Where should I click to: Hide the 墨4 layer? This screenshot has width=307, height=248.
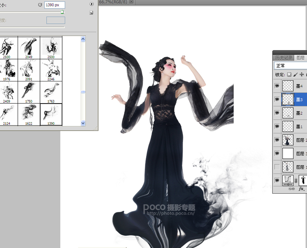click(x=277, y=86)
